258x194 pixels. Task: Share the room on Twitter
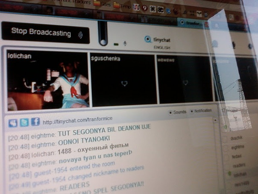tap(24, 122)
